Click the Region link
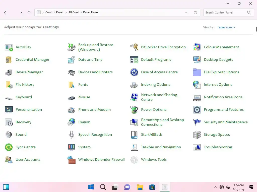 pos(84,122)
